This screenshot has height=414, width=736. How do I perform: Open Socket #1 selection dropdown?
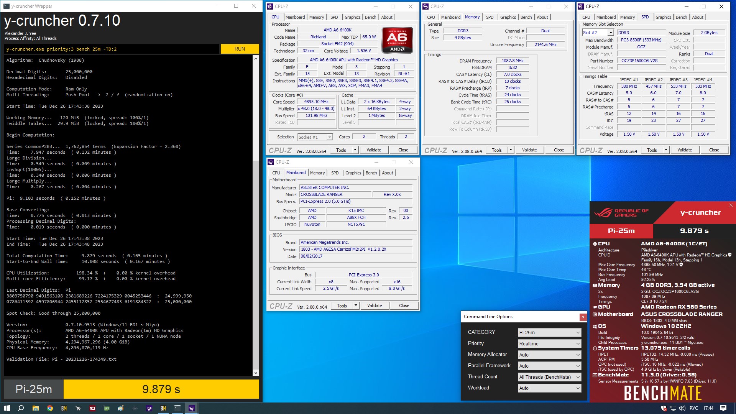(315, 137)
